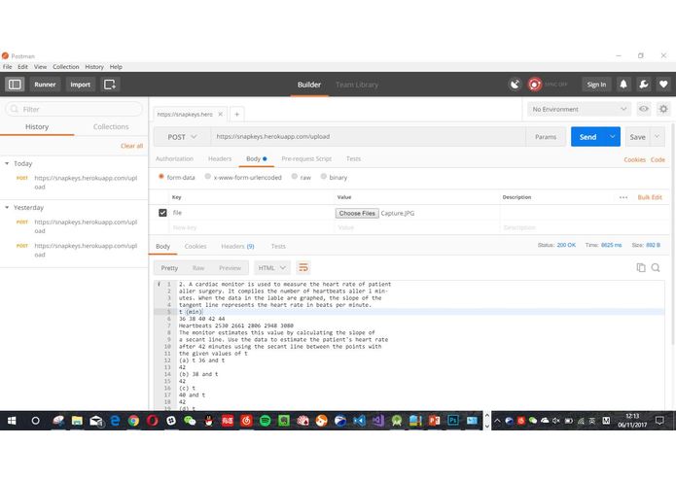Select x-www-form-urlencoded body type
676x480 pixels.
(208, 177)
